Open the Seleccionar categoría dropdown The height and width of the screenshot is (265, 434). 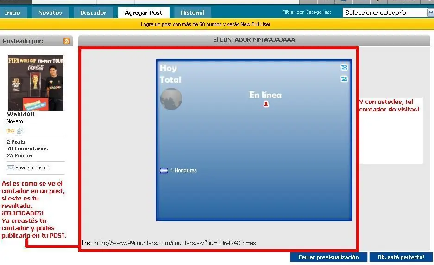coord(388,13)
